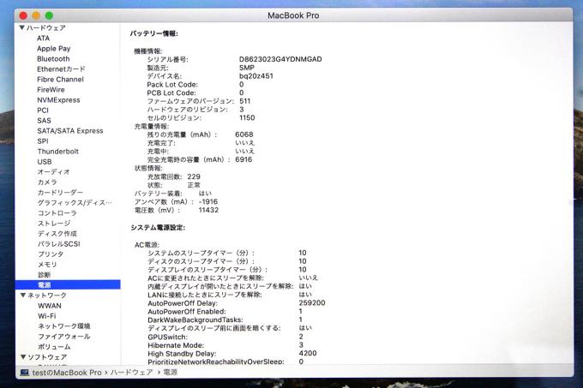Screen dimensions: 583x388
Task: Select SAS in the hardware list
Action: tap(44, 121)
